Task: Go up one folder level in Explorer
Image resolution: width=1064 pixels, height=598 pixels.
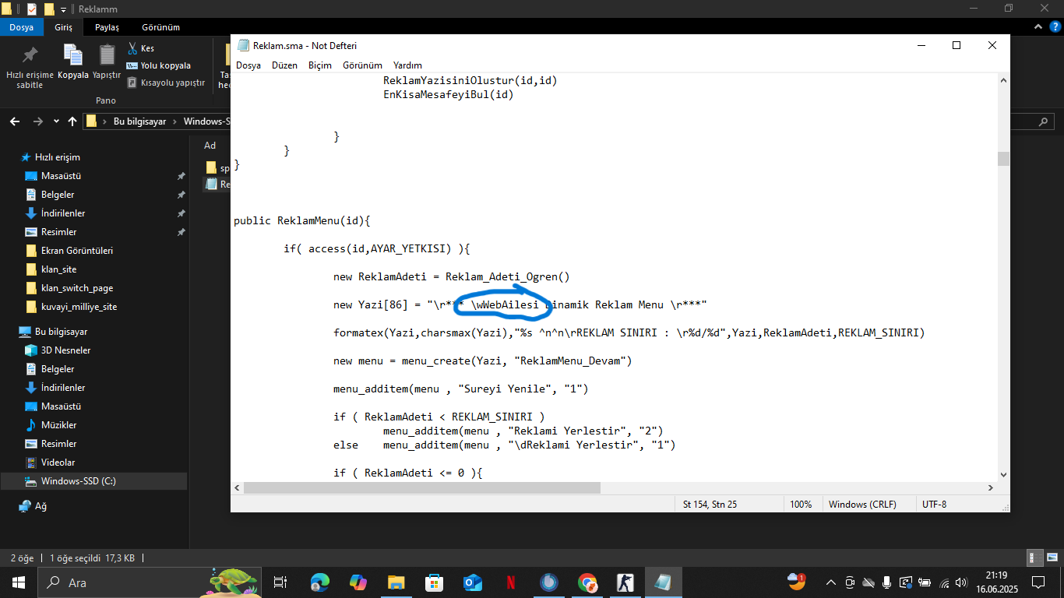Action: [72, 121]
